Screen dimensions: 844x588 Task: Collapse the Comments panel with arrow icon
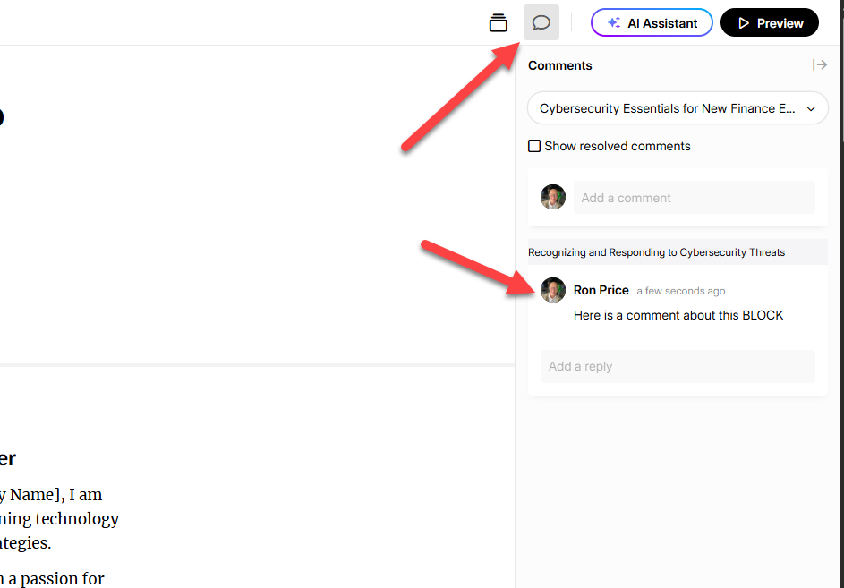[819, 64]
